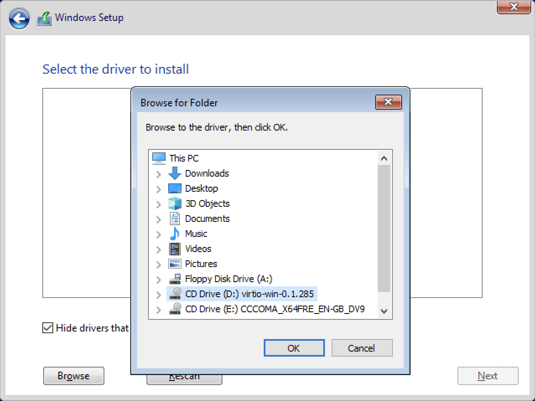Click the folder tree scrollbar thumb
The height and width of the screenshot is (401, 535).
click(x=384, y=229)
